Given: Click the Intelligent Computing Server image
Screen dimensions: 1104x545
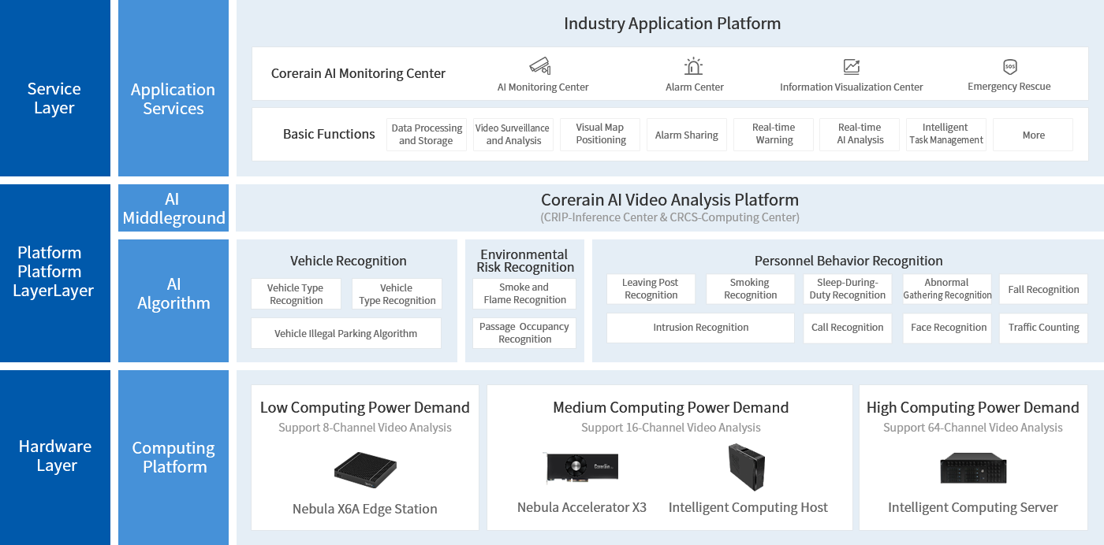Looking at the screenshot, I should pos(973,469).
